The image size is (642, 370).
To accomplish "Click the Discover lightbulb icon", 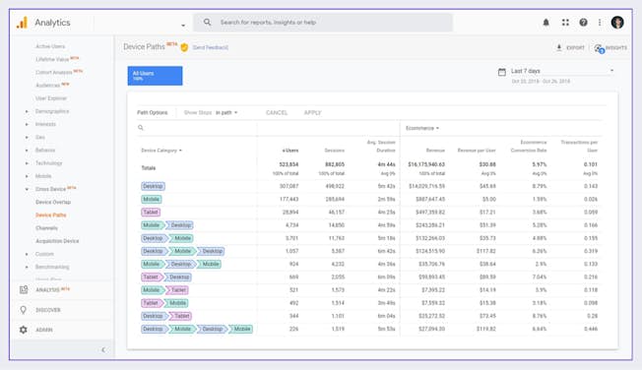I will [24, 310].
